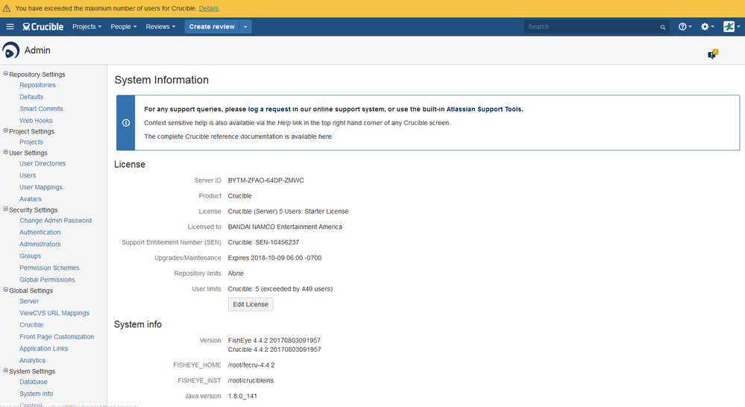The height and width of the screenshot is (407, 745).
Task: Select the Server ID value BYTM-ZFAO-64DP-ZMWC
Action: 265,180
